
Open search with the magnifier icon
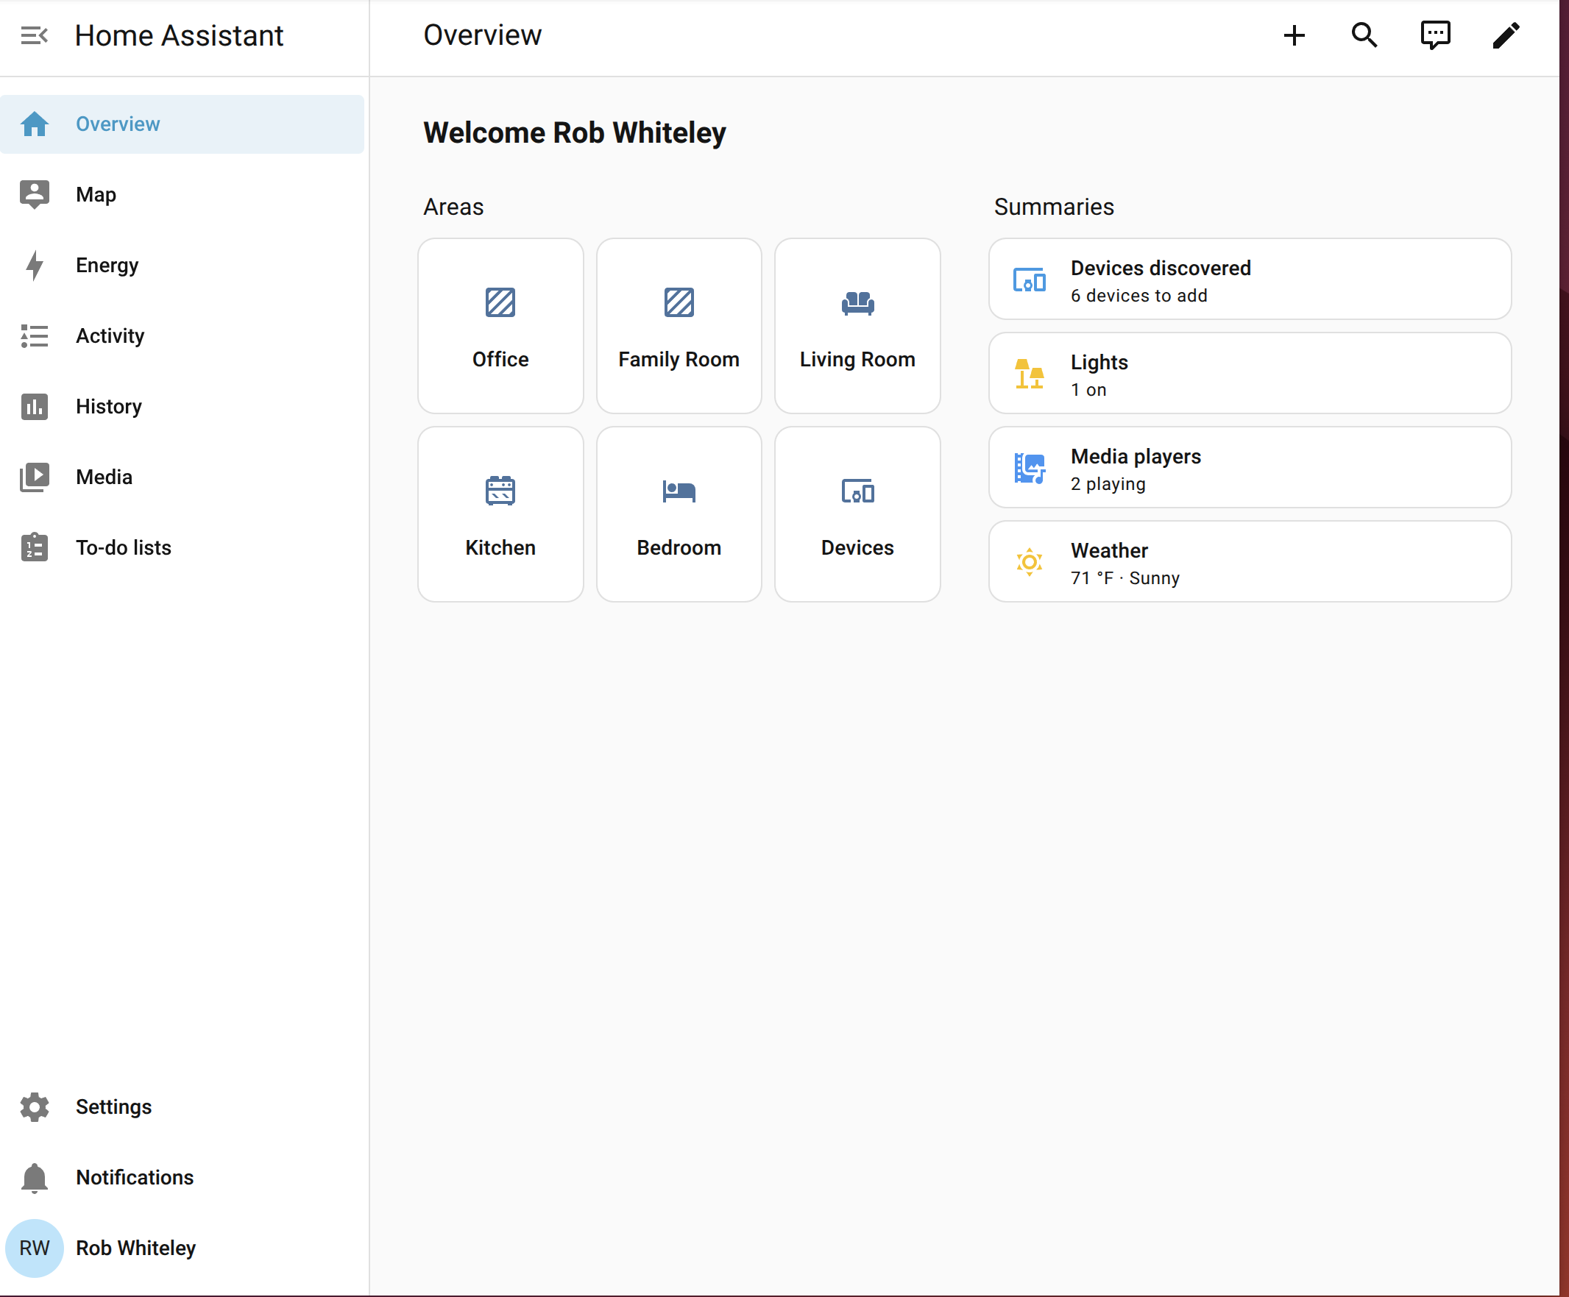[1364, 35]
